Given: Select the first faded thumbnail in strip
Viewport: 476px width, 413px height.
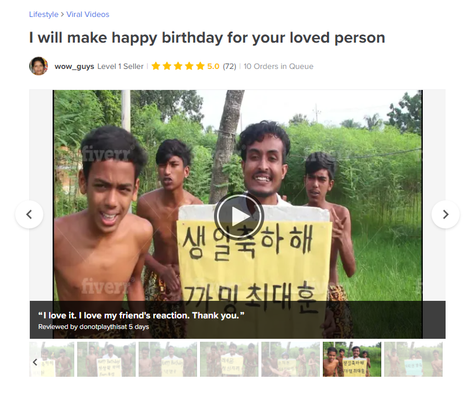Looking at the screenshot, I should click(x=51, y=359).
